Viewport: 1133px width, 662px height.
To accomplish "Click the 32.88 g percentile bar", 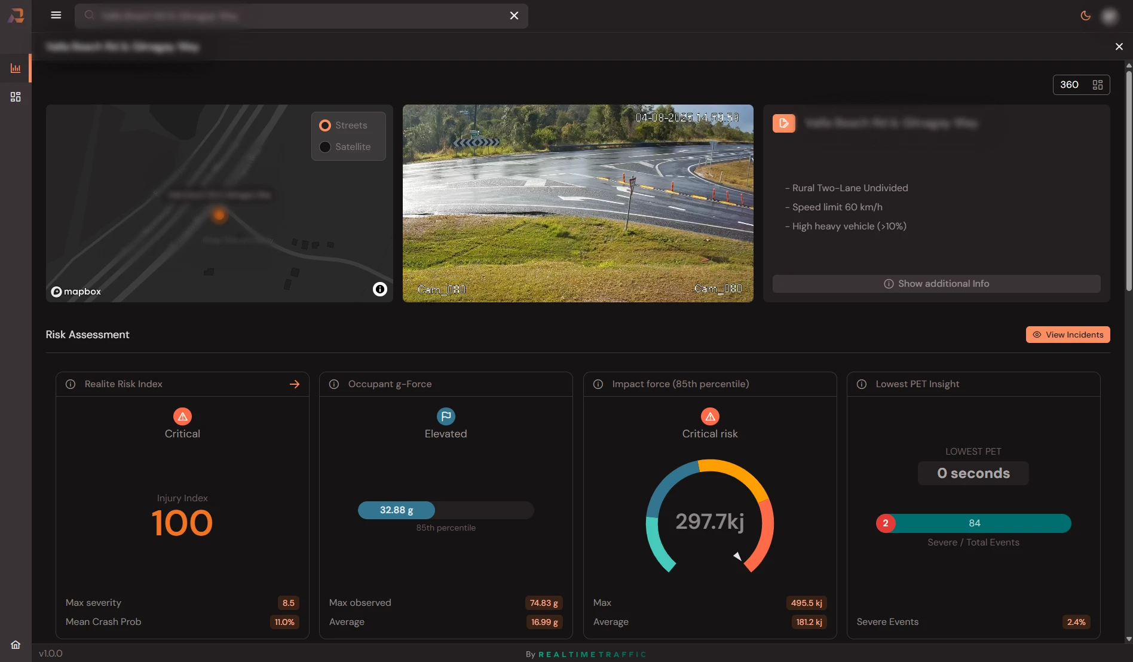I will 396,510.
